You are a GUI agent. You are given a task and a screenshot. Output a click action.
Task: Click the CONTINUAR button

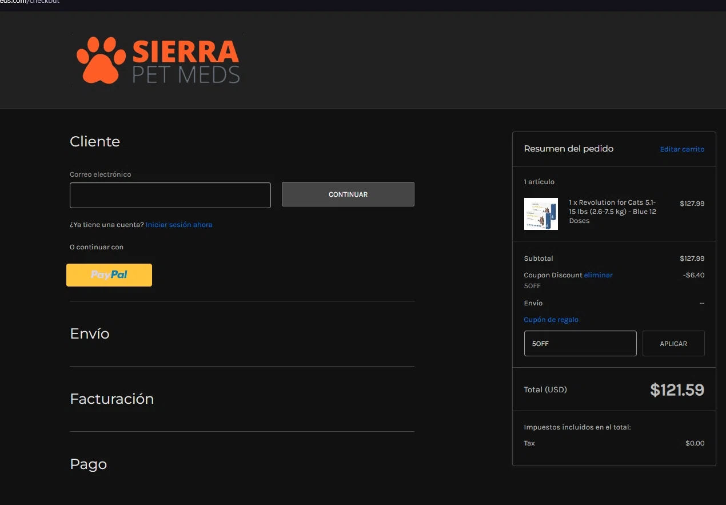coord(348,194)
